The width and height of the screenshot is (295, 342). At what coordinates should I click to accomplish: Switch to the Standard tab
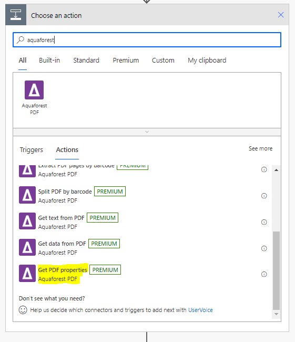(x=86, y=60)
